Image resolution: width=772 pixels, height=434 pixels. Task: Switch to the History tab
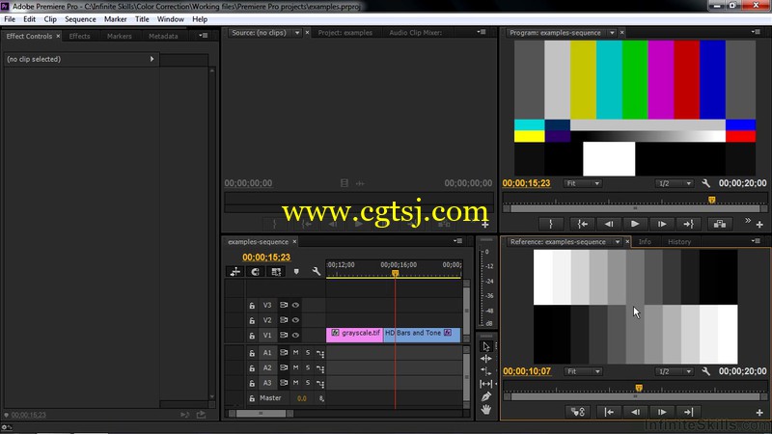pos(679,242)
